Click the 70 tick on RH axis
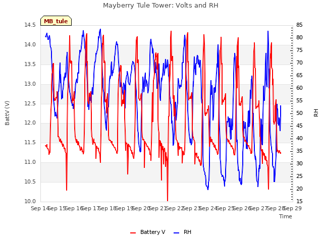 [299, 63]
